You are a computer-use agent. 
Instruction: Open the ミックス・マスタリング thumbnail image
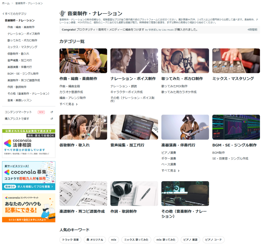236,61
